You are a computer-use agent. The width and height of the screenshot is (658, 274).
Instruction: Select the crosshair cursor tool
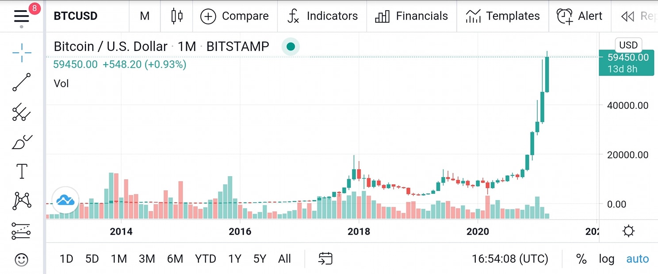click(x=22, y=53)
